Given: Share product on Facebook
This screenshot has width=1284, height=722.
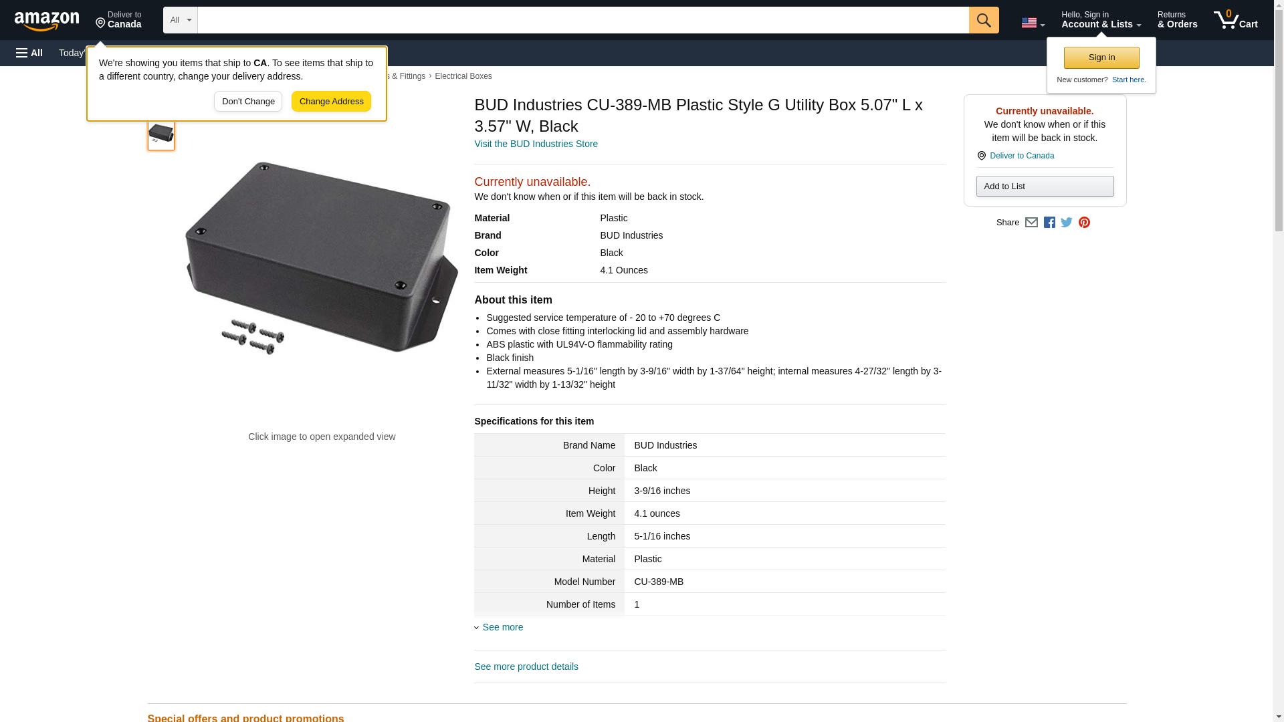Looking at the screenshot, I should (1049, 223).
